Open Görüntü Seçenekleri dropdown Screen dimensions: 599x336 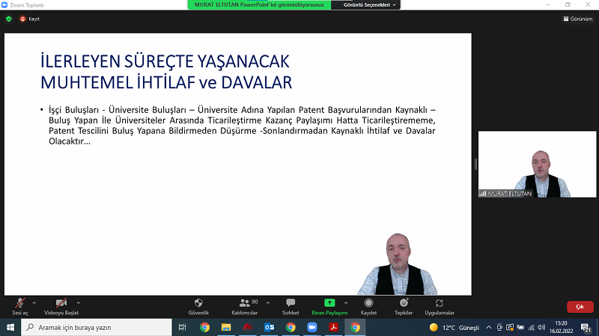[374, 4]
